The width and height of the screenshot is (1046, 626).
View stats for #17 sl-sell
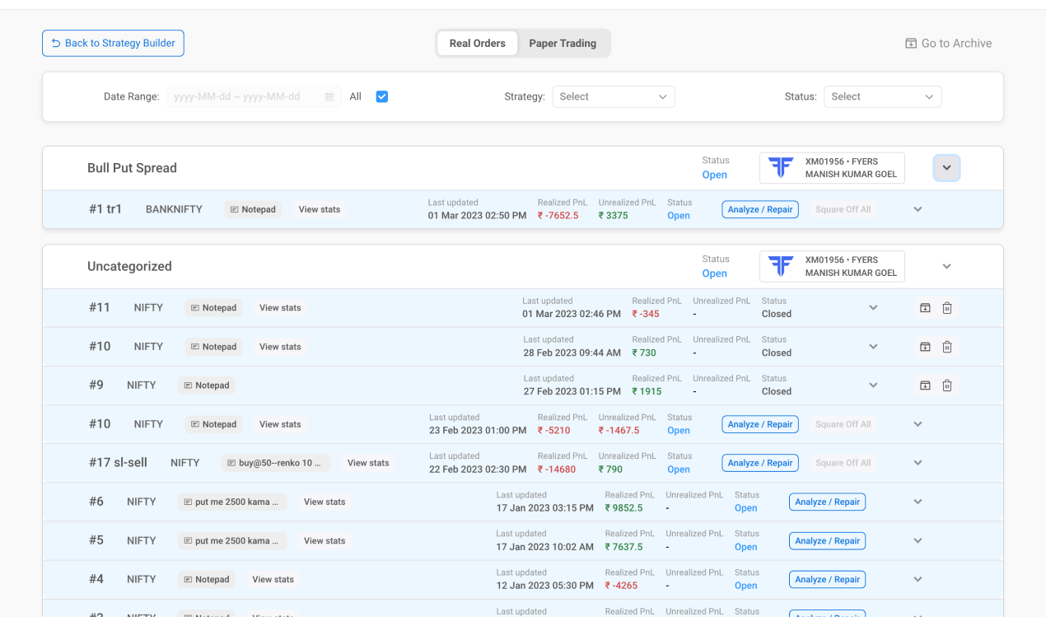368,463
